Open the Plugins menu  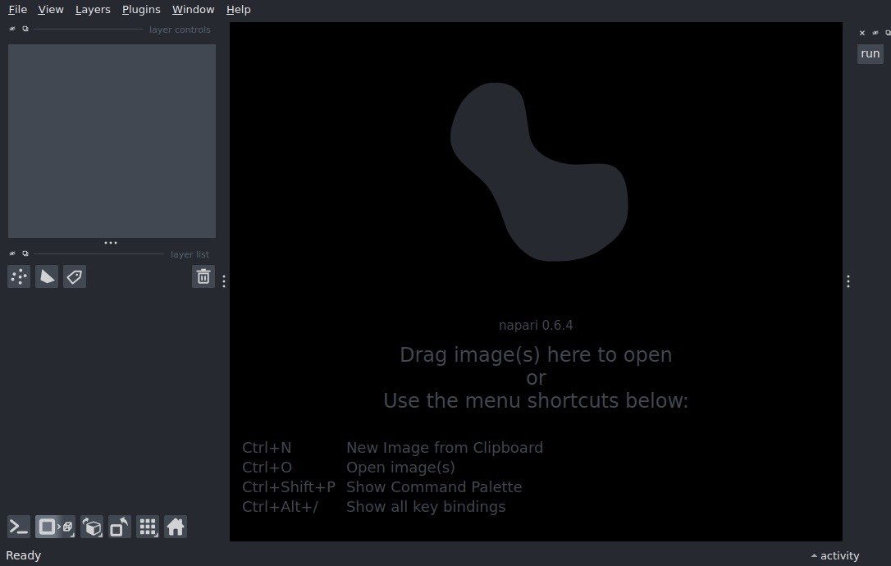point(141,10)
